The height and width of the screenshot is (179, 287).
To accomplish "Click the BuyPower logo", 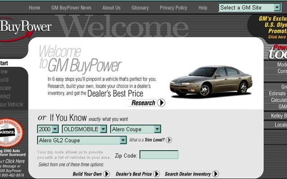I will [x=26, y=29].
